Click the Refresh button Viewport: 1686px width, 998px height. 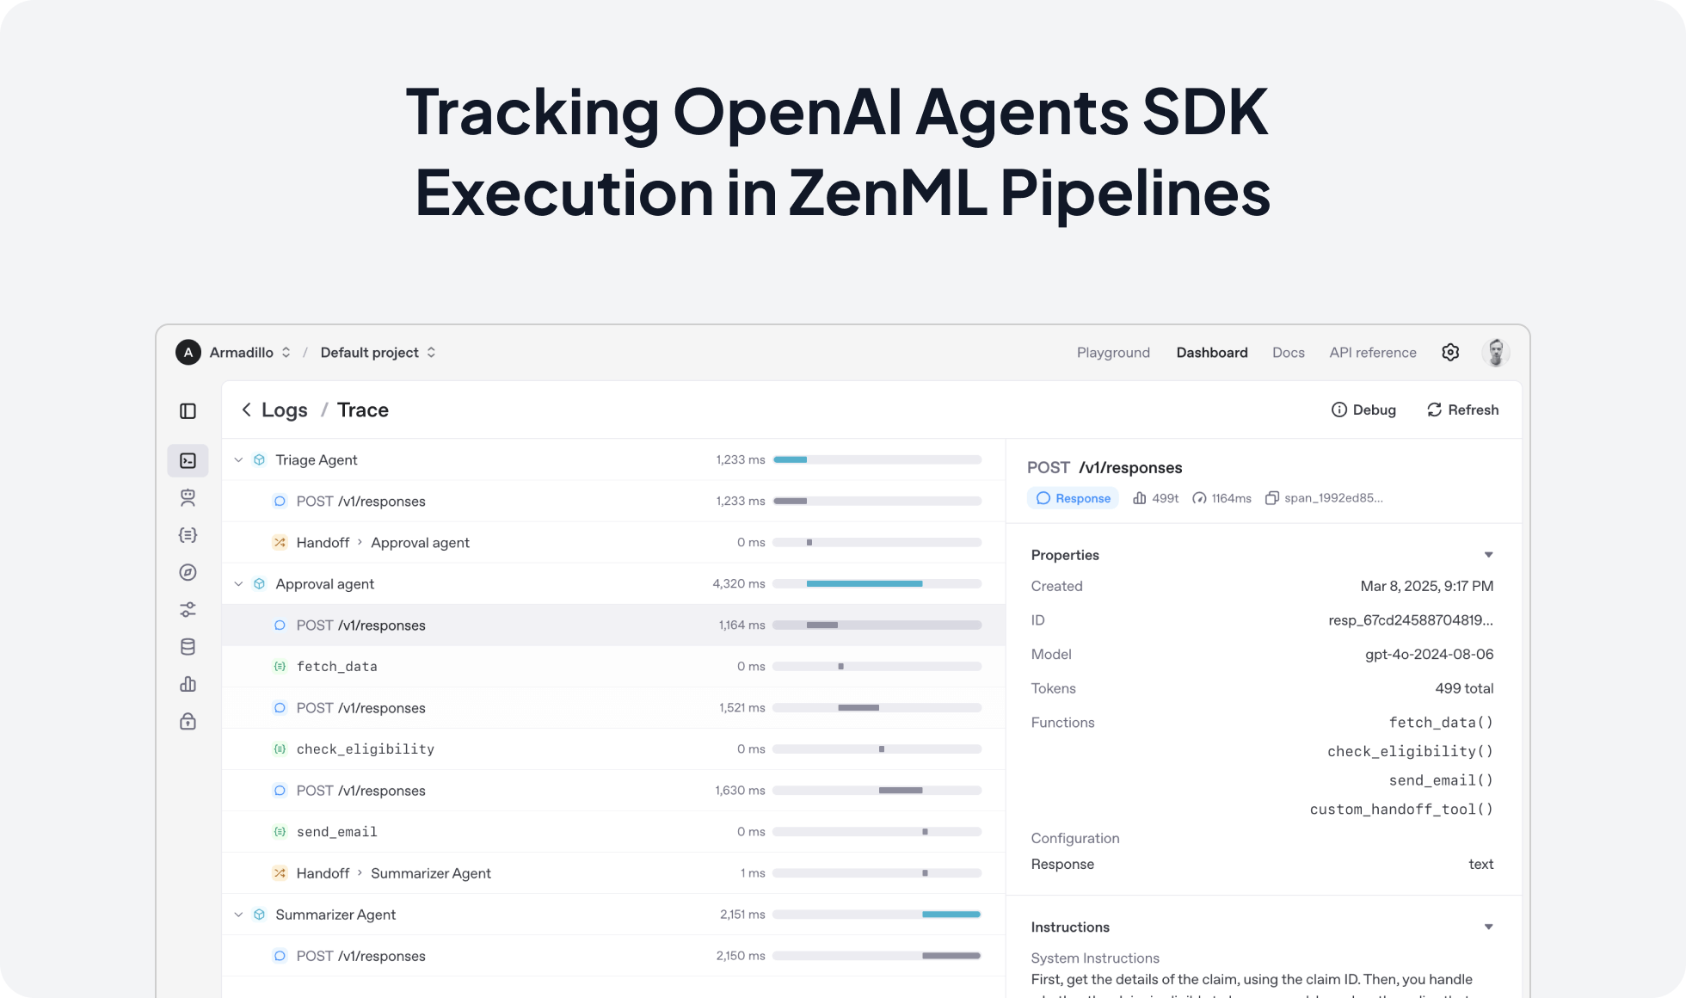tap(1462, 410)
